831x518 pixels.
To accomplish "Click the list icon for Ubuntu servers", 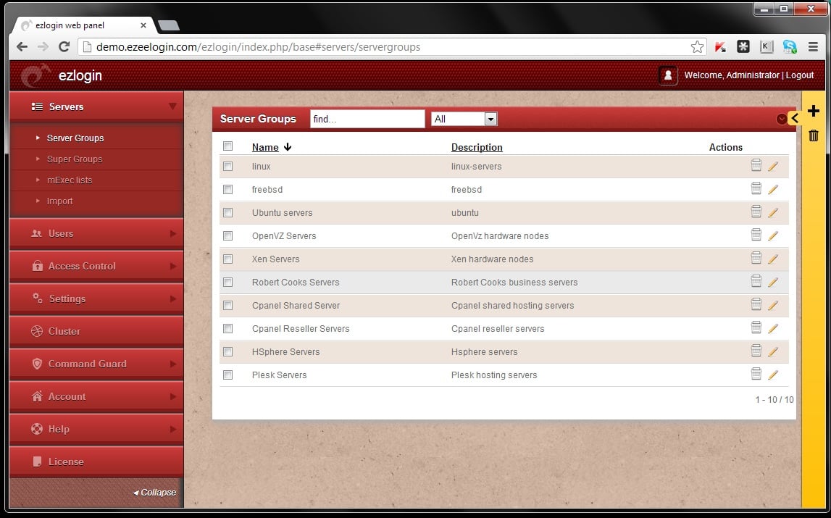I will pos(756,212).
